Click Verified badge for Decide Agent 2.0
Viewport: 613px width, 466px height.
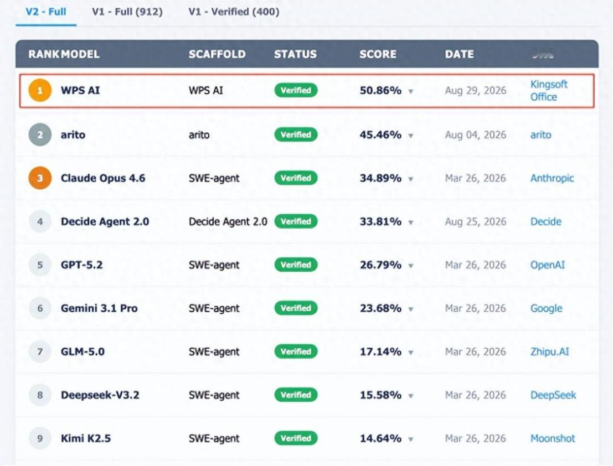point(296,221)
